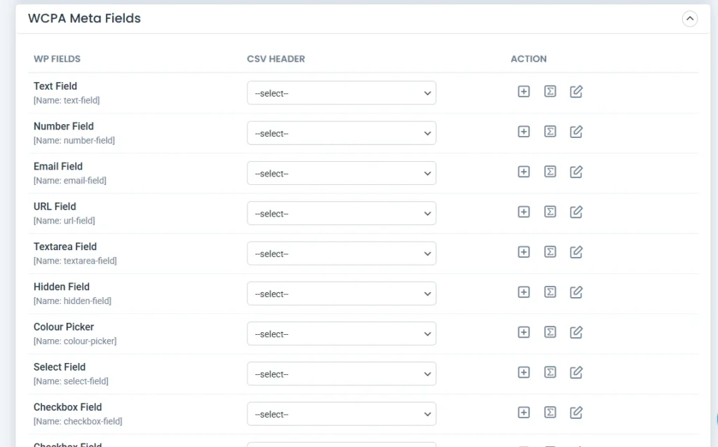Click the plus icon in Number Field row
Viewport: 718px width, 447px height.
pyautogui.click(x=523, y=132)
